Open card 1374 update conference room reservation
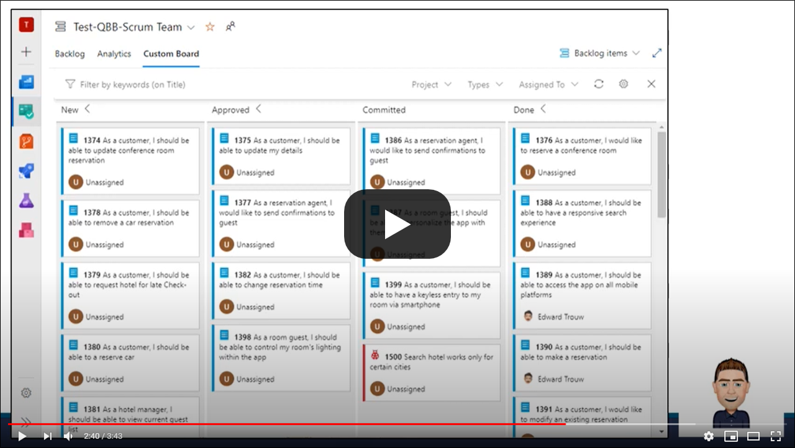The image size is (795, 448). 130,161
